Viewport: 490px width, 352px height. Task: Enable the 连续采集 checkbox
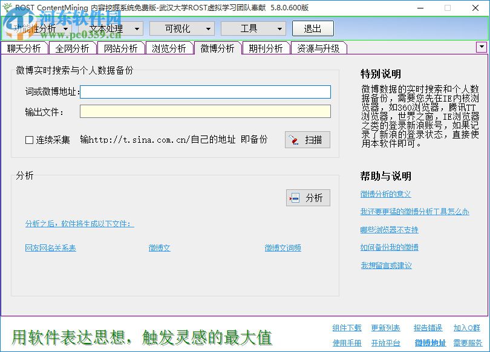click(28, 140)
